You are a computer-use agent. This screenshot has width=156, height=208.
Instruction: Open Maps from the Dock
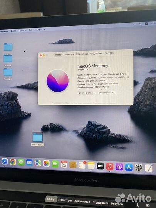point(38,163)
